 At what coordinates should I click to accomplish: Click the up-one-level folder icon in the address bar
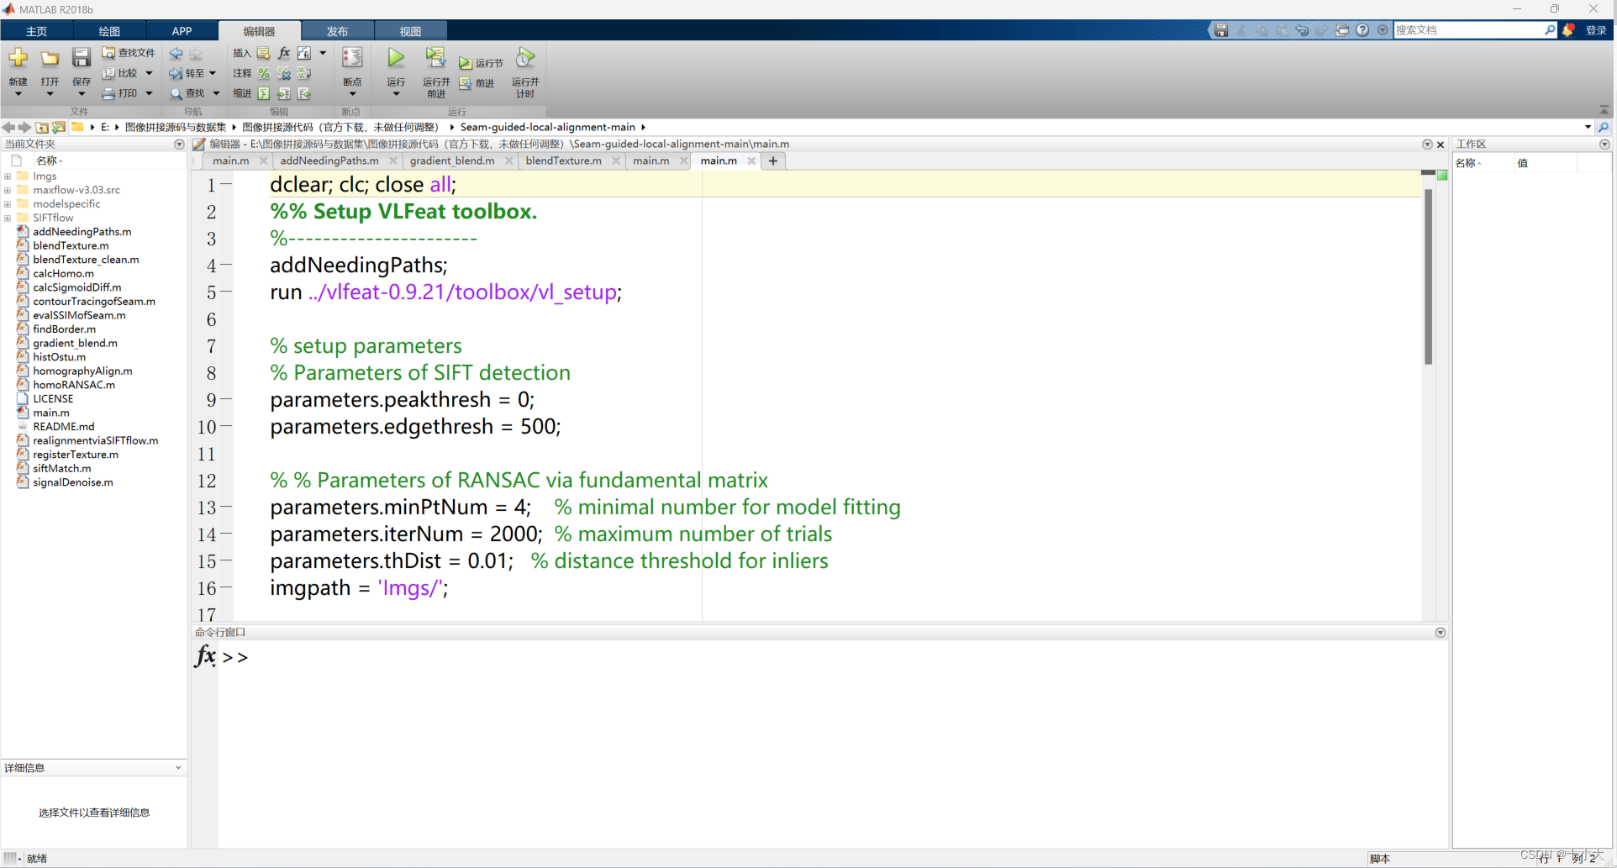coord(41,127)
